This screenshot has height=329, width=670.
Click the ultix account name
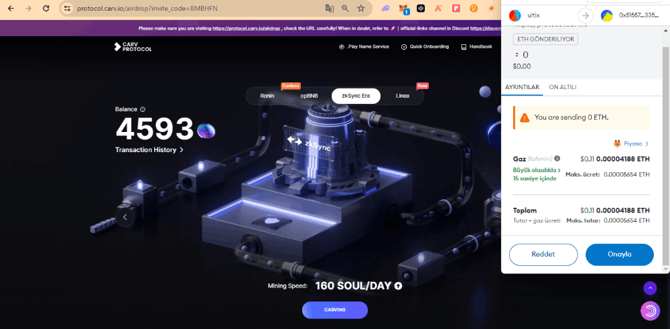click(533, 16)
